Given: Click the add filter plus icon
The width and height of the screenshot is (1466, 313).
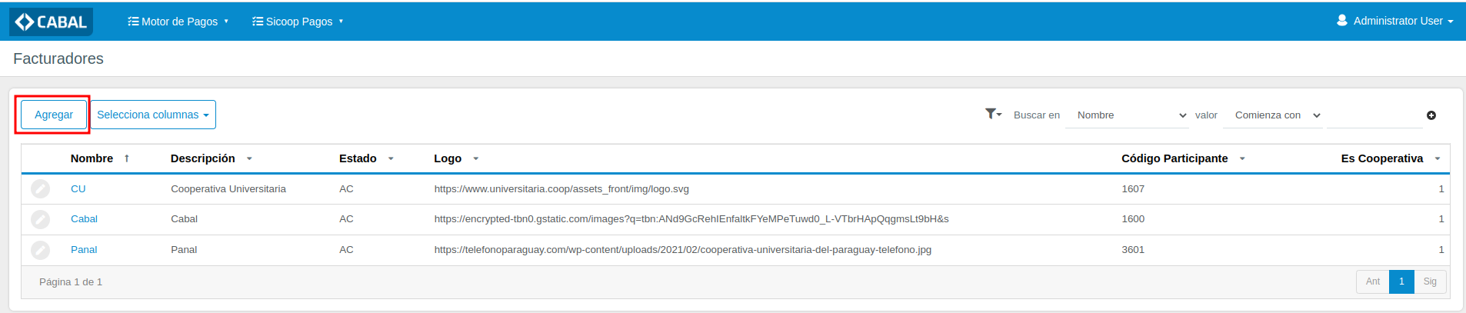Looking at the screenshot, I should coord(1431,115).
